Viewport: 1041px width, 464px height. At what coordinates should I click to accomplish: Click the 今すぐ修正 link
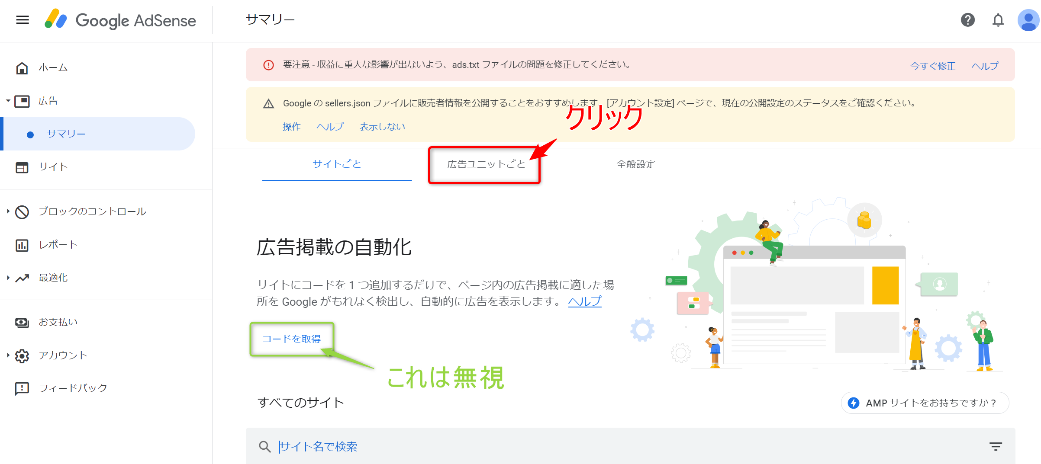(x=933, y=66)
